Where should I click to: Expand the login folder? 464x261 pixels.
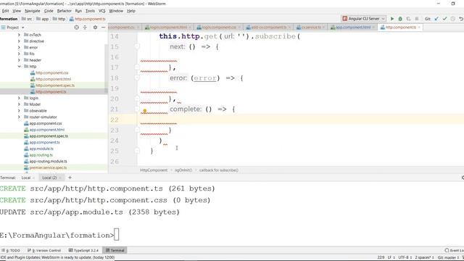pos(19,98)
